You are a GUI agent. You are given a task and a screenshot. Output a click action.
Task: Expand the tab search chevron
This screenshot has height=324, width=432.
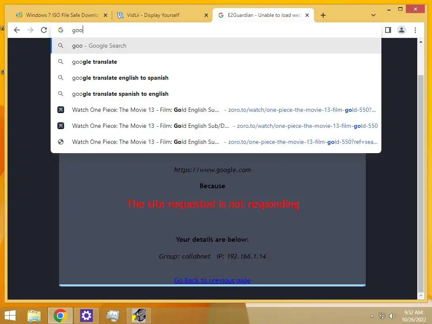pos(373,15)
